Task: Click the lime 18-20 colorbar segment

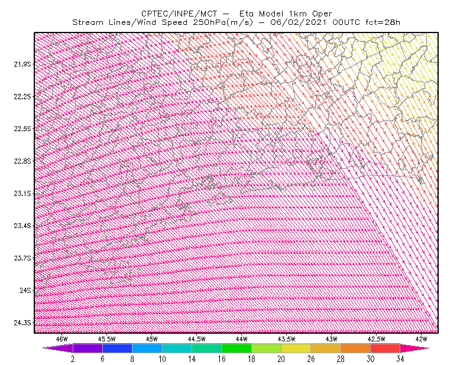Action: 267,348
